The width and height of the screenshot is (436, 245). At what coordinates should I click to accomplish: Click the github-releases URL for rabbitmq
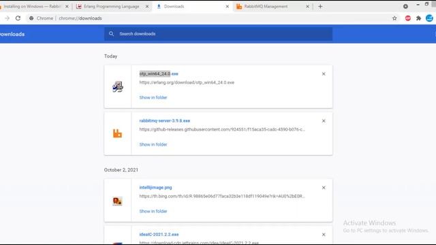point(222,129)
